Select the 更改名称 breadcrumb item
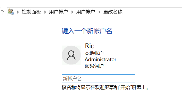This screenshot has height=102, width=182. pyautogui.click(x=113, y=12)
